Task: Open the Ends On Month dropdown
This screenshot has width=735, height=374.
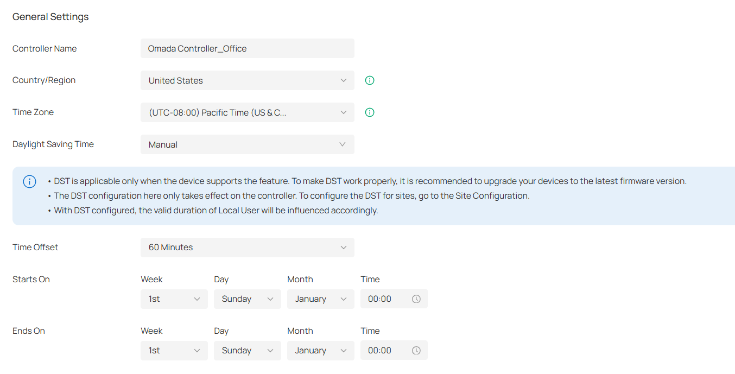Action: 320,350
